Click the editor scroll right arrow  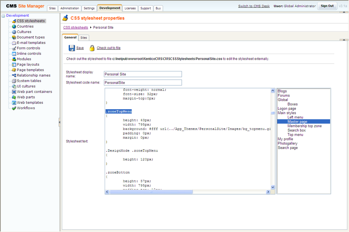[x=268, y=192]
